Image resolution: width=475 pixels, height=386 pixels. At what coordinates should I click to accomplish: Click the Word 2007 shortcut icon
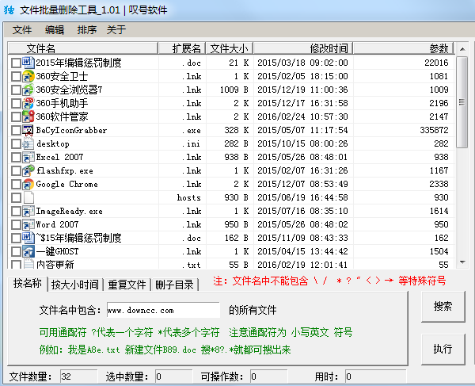click(28, 224)
